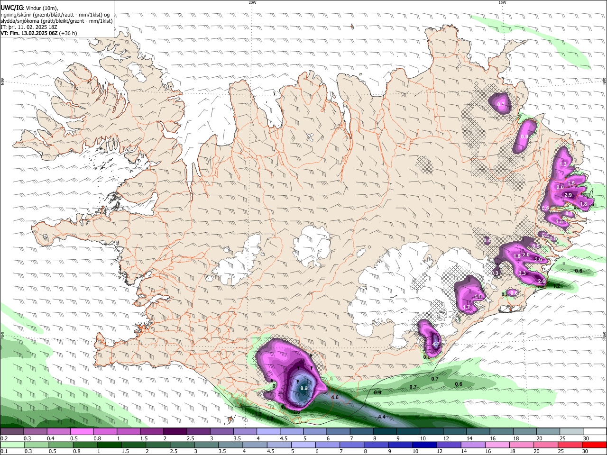
Task: Click the deep blue 10–12 lower legend swatch
Action: (424, 445)
